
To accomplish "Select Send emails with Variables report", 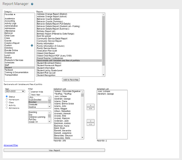I will point(69,60).
